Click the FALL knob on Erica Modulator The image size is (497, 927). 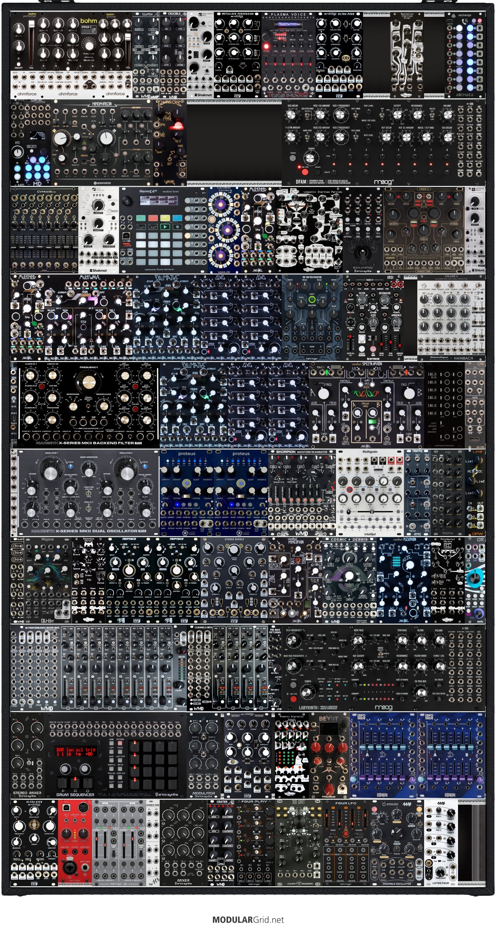click(212, 764)
